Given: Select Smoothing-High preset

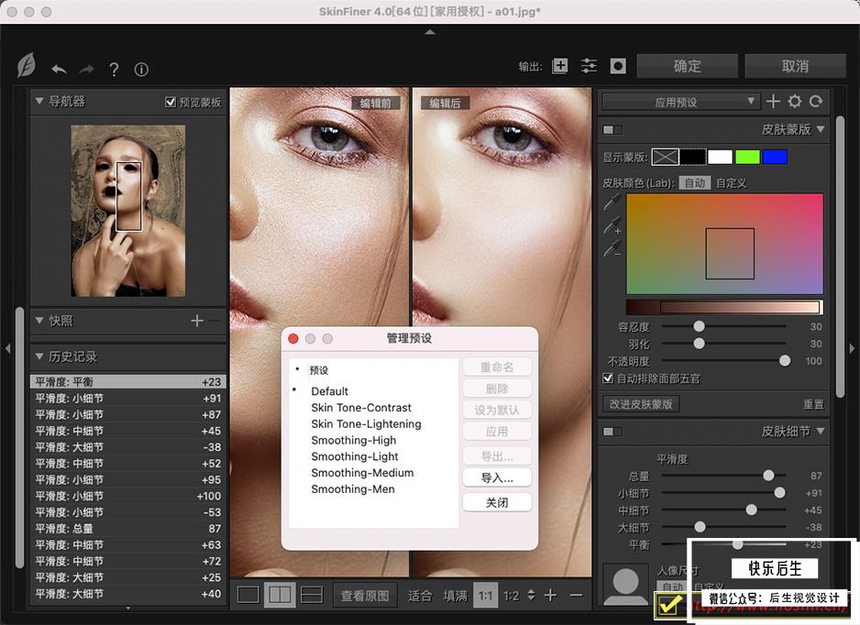Looking at the screenshot, I should [x=353, y=440].
